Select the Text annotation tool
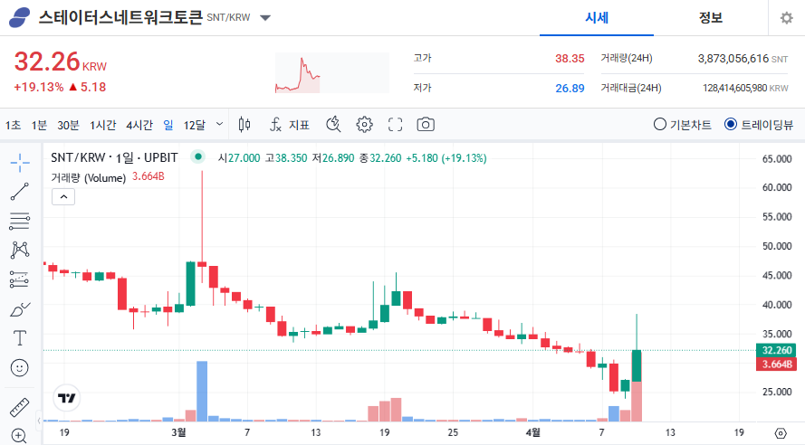The image size is (805, 445). point(20,338)
